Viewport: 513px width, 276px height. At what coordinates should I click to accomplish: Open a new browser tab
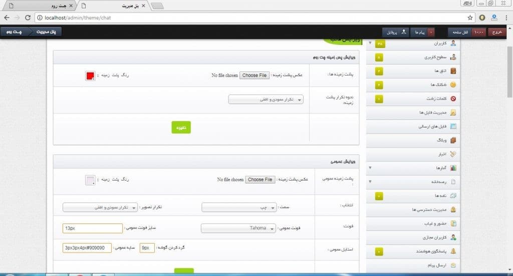pos(157,6)
